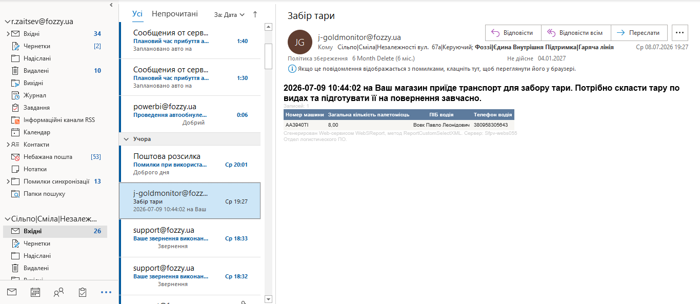This screenshot has width=700, height=304.
Task: Collapse the Учора date group
Action: point(126,139)
